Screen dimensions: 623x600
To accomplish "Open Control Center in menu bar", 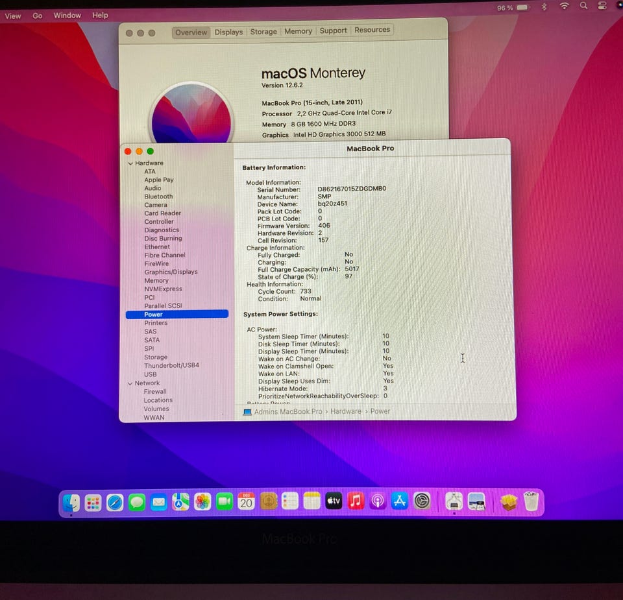I will pyautogui.click(x=602, y=6).
